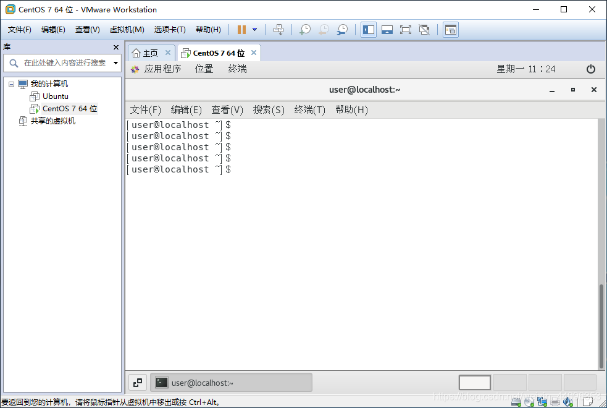Minimize the terminal window
607x408 pixels.
(552, 90)
